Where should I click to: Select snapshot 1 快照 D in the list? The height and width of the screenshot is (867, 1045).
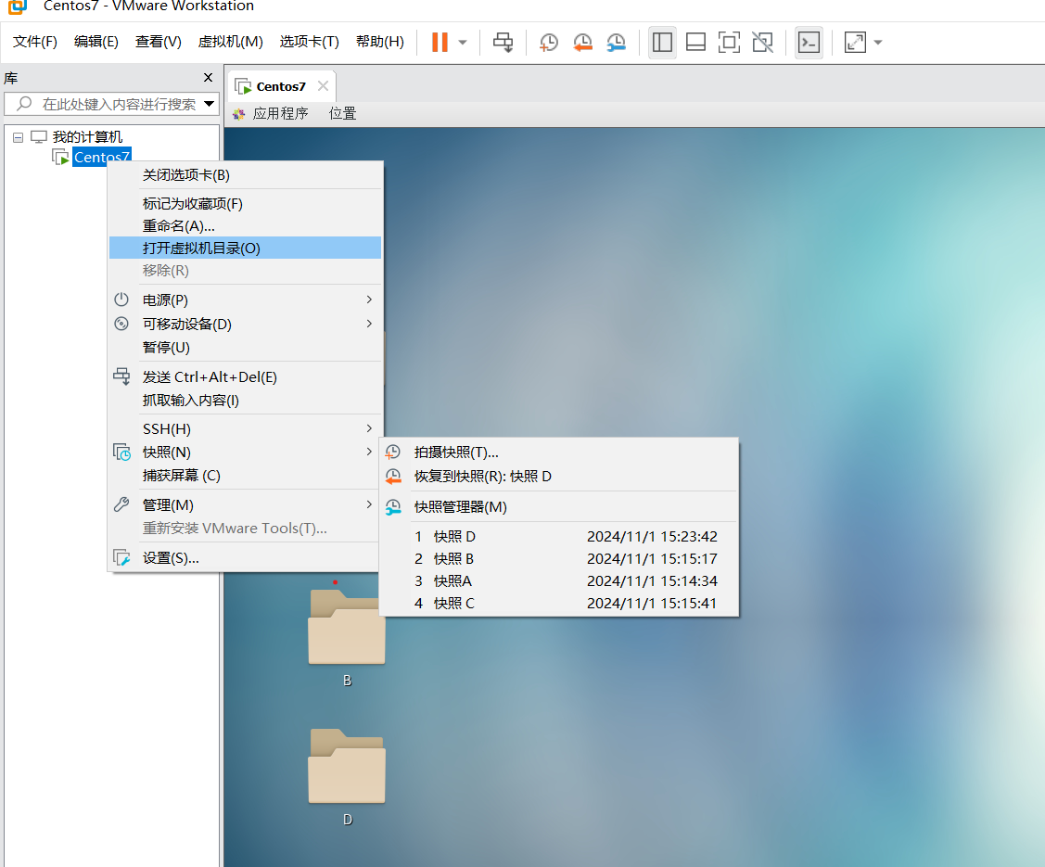(x=559, y=537)
